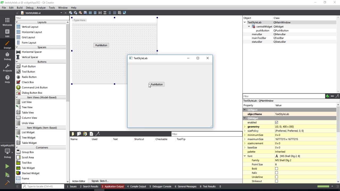Toggle the Italic font checkbox
The height and width of the screenshot is (191, 340).
coord(277,173)
